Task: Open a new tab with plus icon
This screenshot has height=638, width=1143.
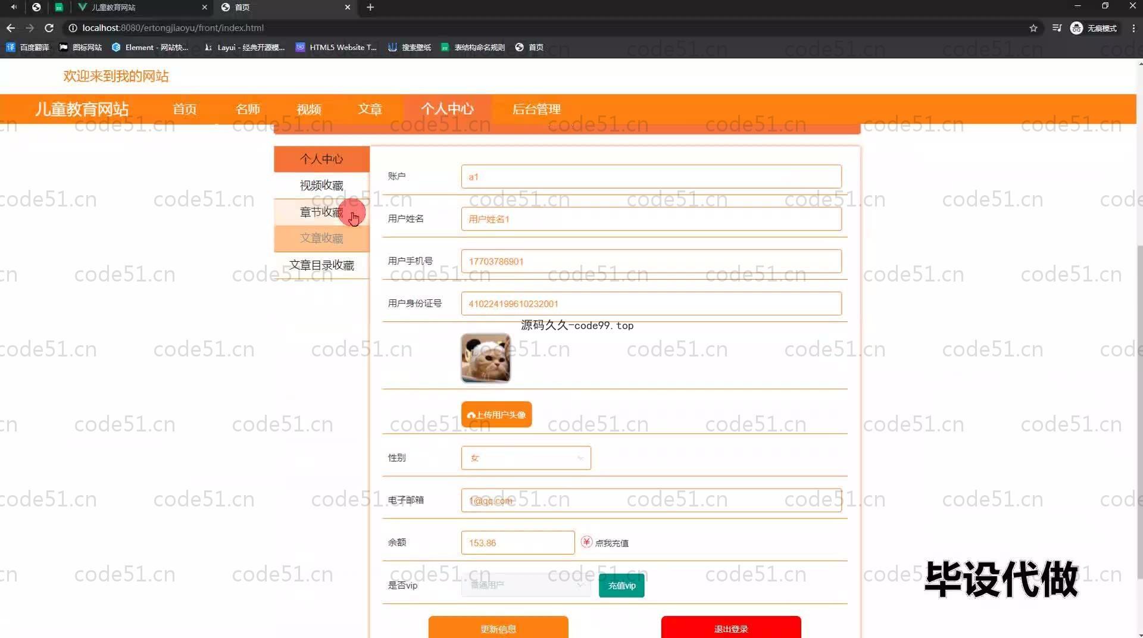Action: point(370,7)
